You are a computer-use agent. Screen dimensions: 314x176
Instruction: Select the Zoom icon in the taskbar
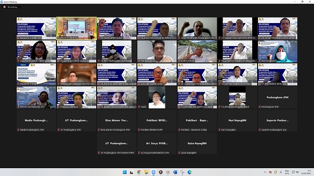click(x=154, y=172)
